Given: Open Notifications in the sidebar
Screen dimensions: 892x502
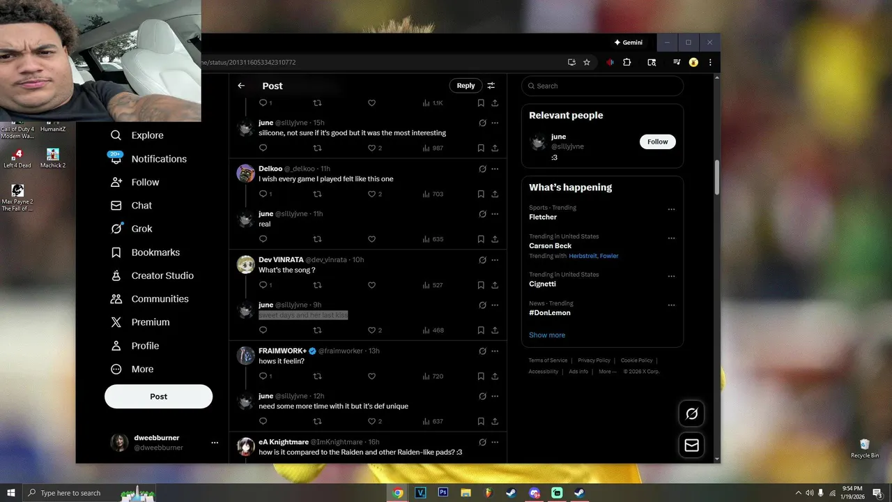Looking at the screenshot, I should (x=148, y=159).
